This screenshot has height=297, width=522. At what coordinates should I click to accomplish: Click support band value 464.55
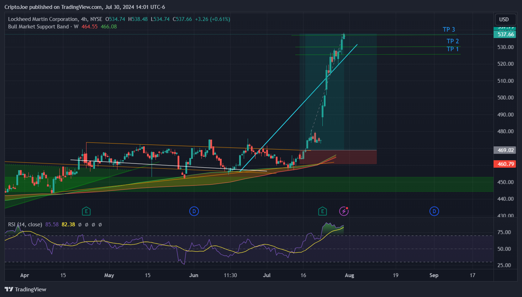[x=89, y=27]
